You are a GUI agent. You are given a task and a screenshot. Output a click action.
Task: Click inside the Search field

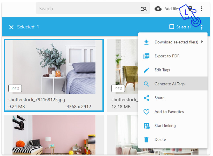(87, 9)
